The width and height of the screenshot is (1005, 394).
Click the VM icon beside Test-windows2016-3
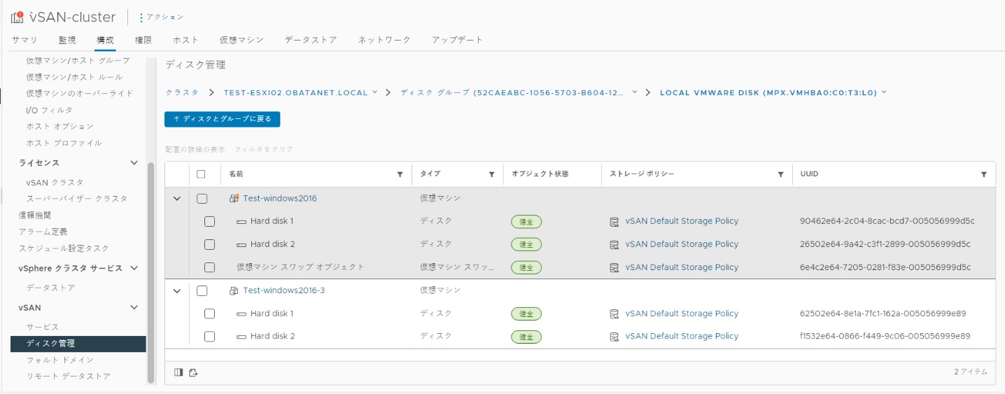[234, 290]
